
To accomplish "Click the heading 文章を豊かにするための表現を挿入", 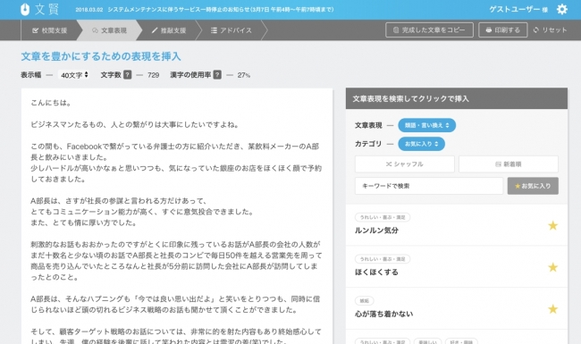I will [x=101, y=56].
